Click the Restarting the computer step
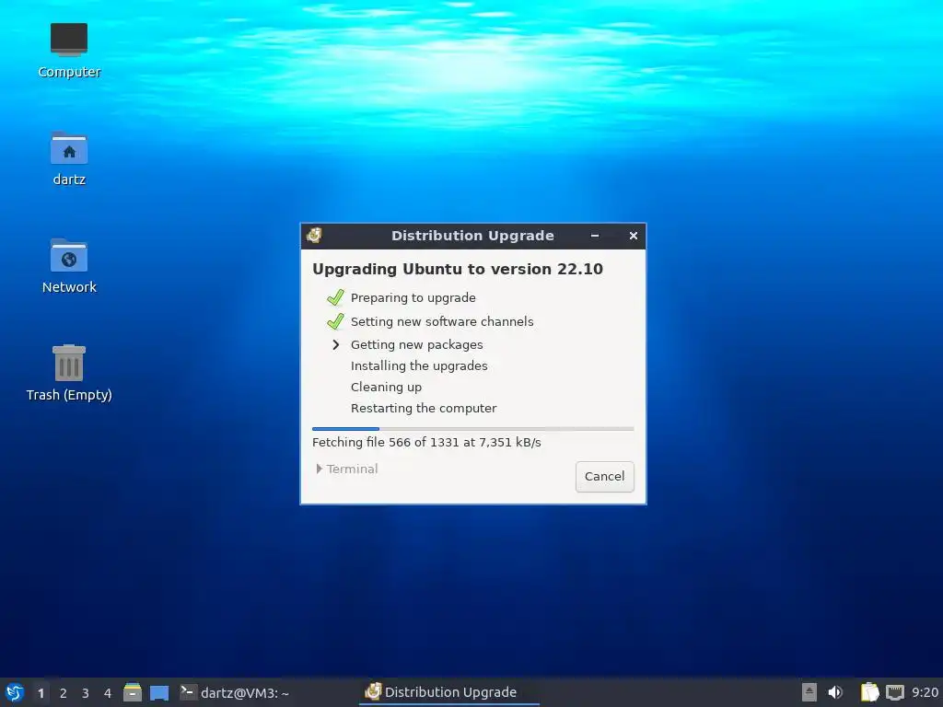Image resolution: width=943 pixels, height=707 pixels. (424, 408)
